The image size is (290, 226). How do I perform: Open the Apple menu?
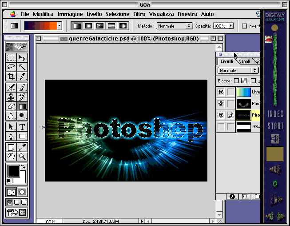point(13,14)
